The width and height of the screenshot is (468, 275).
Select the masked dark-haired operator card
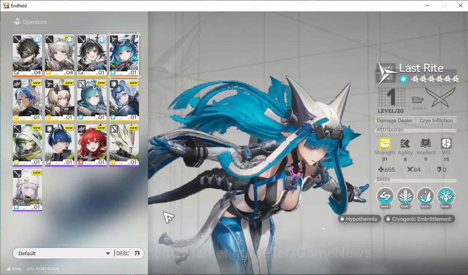[x=27, y=55]
